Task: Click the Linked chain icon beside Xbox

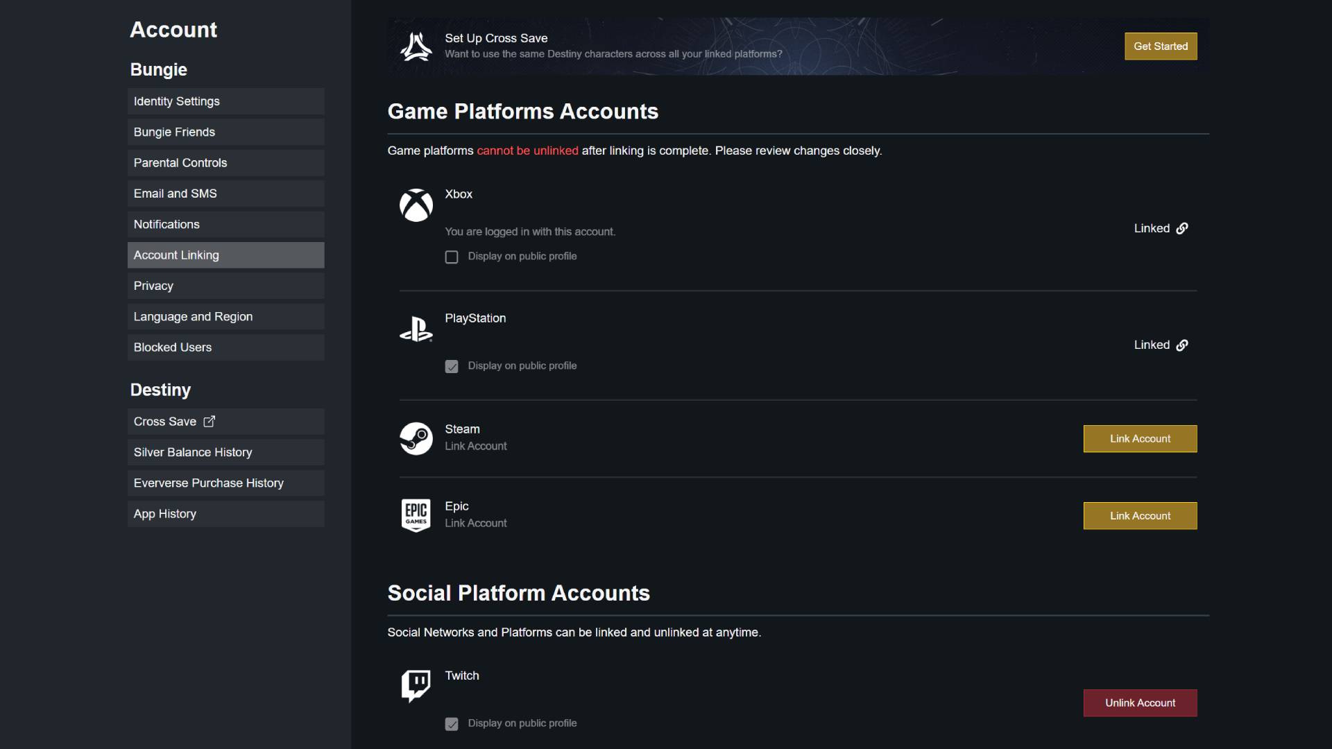Action: point(1181,228)
